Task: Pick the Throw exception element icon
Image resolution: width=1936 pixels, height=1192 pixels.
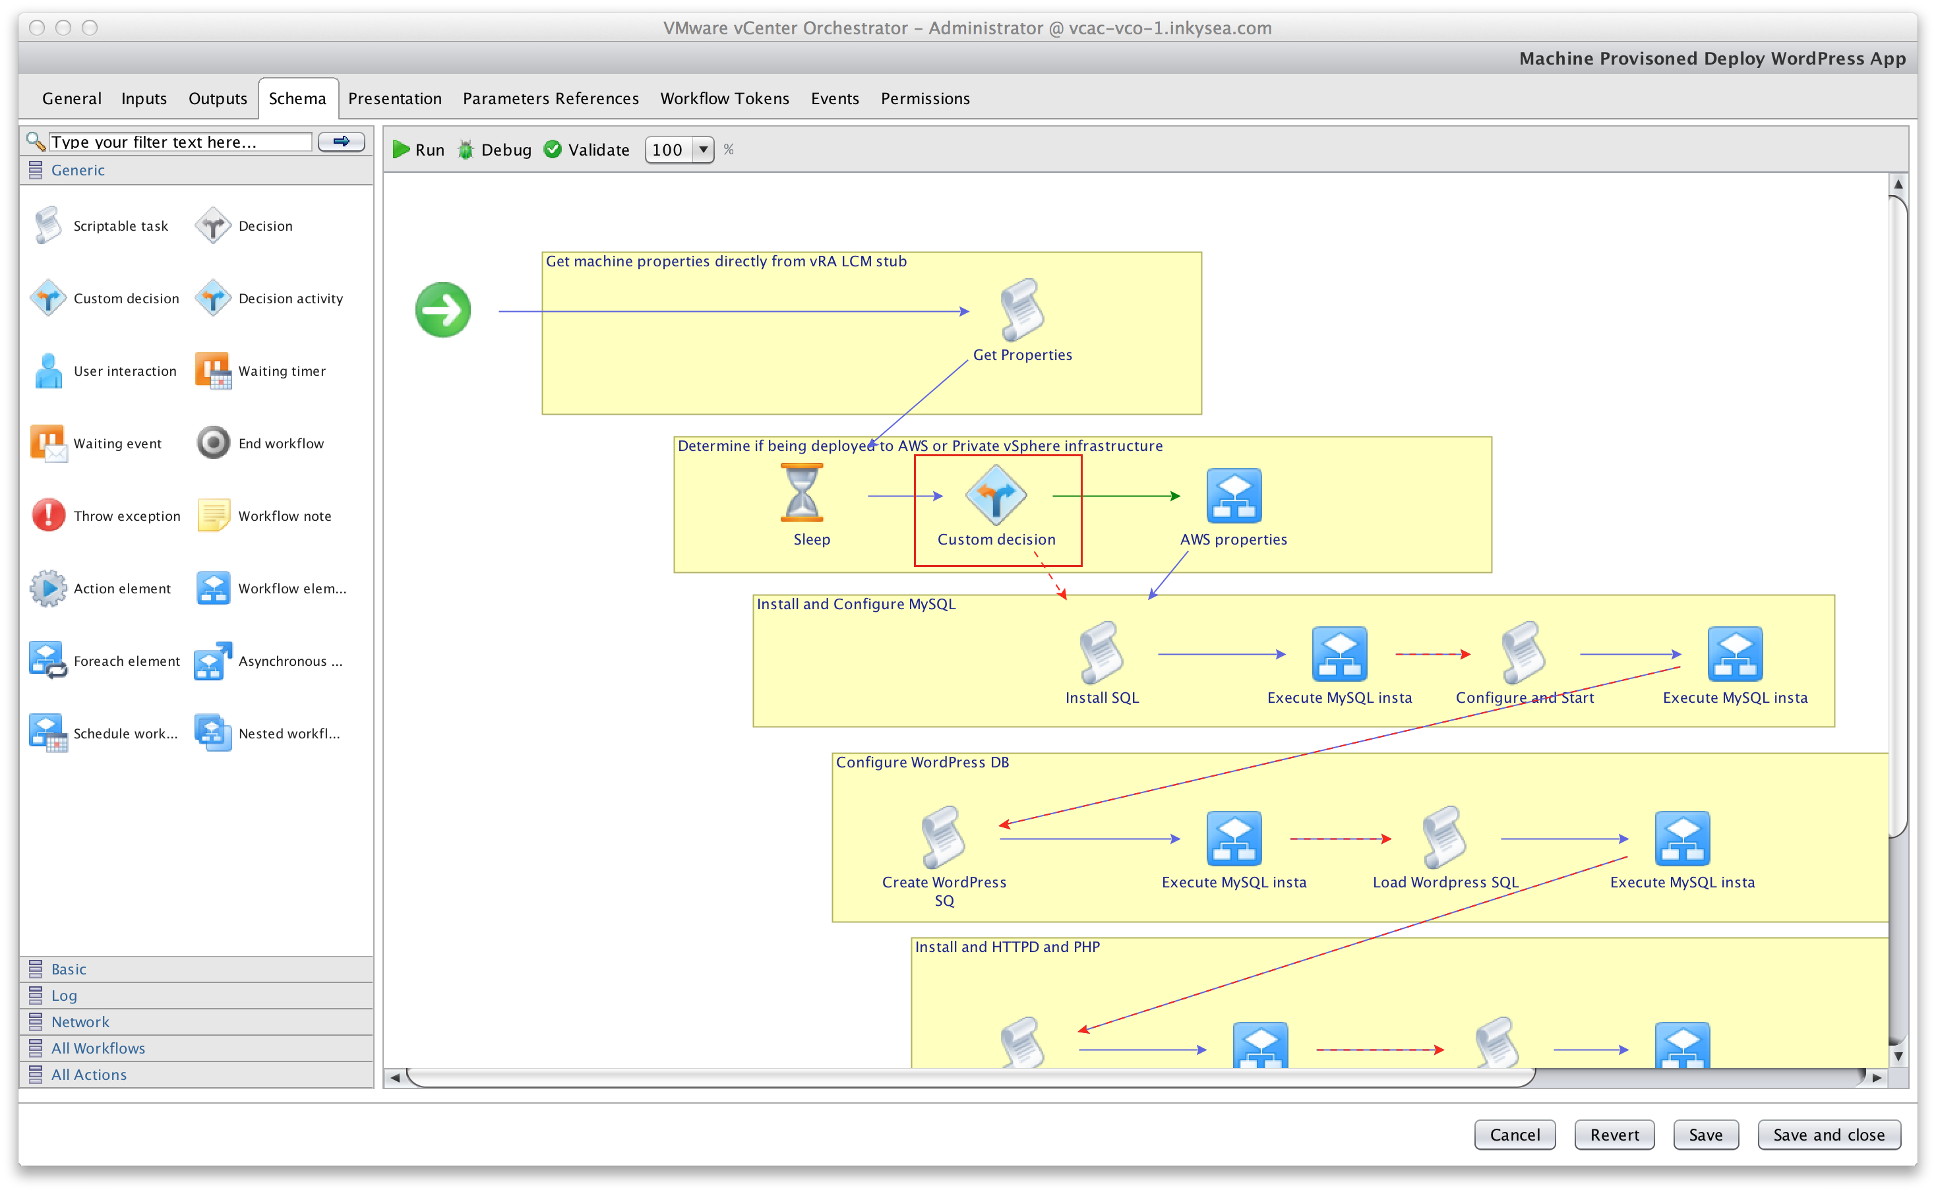Action: 48,516
